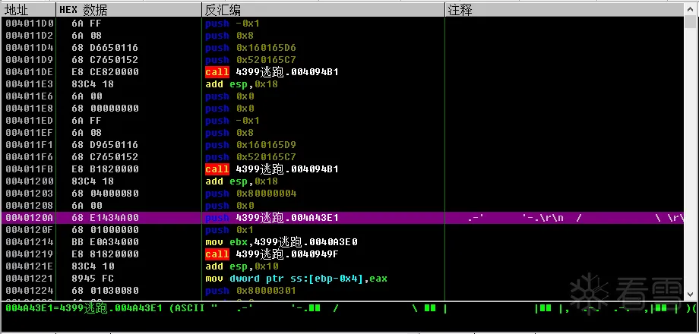
Task: Click instruction push 0x80000301
Action: click(x=251, y=291)
